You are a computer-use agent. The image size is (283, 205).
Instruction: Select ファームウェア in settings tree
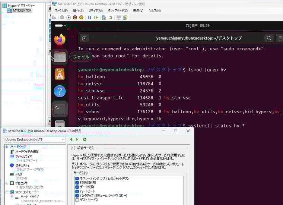(23, 157)
